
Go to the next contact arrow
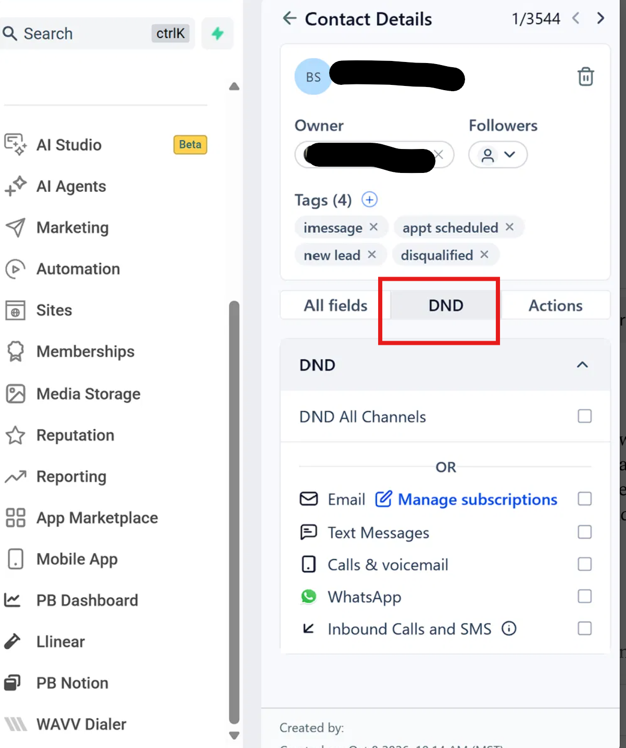pos(600,18)
